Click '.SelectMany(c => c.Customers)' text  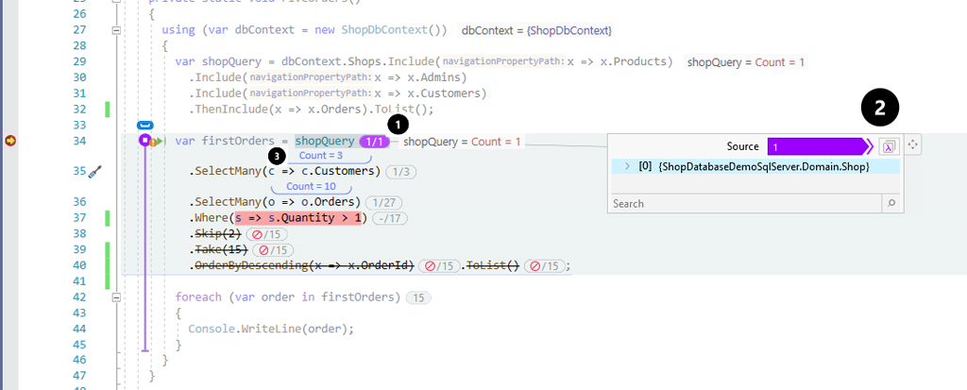click(x=285, y=171)
